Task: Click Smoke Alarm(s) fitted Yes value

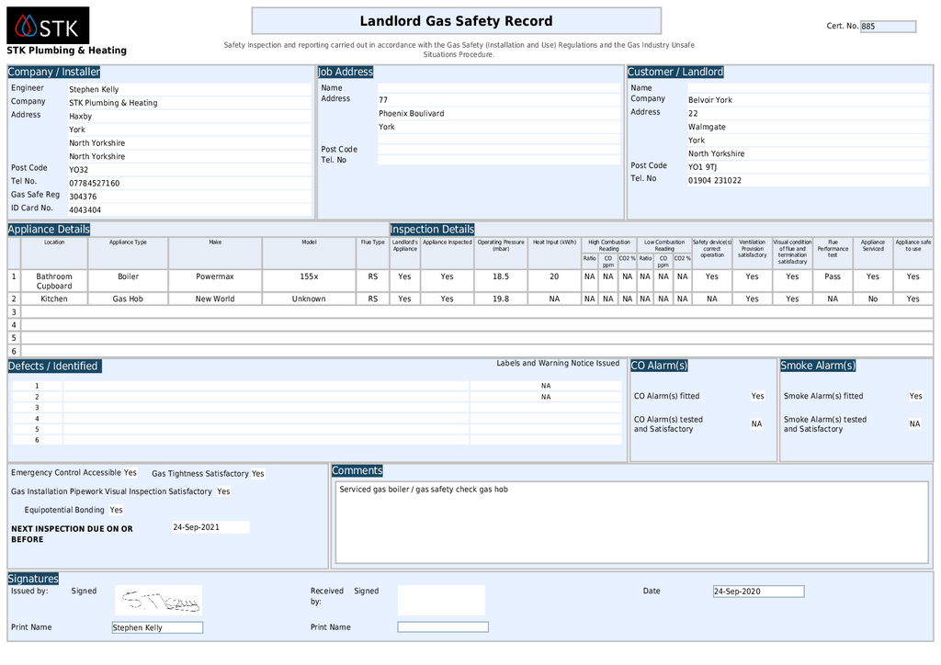Action: point(915,396)
